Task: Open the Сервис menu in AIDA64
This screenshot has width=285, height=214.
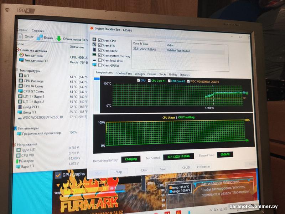Action: tap(22, 30)
